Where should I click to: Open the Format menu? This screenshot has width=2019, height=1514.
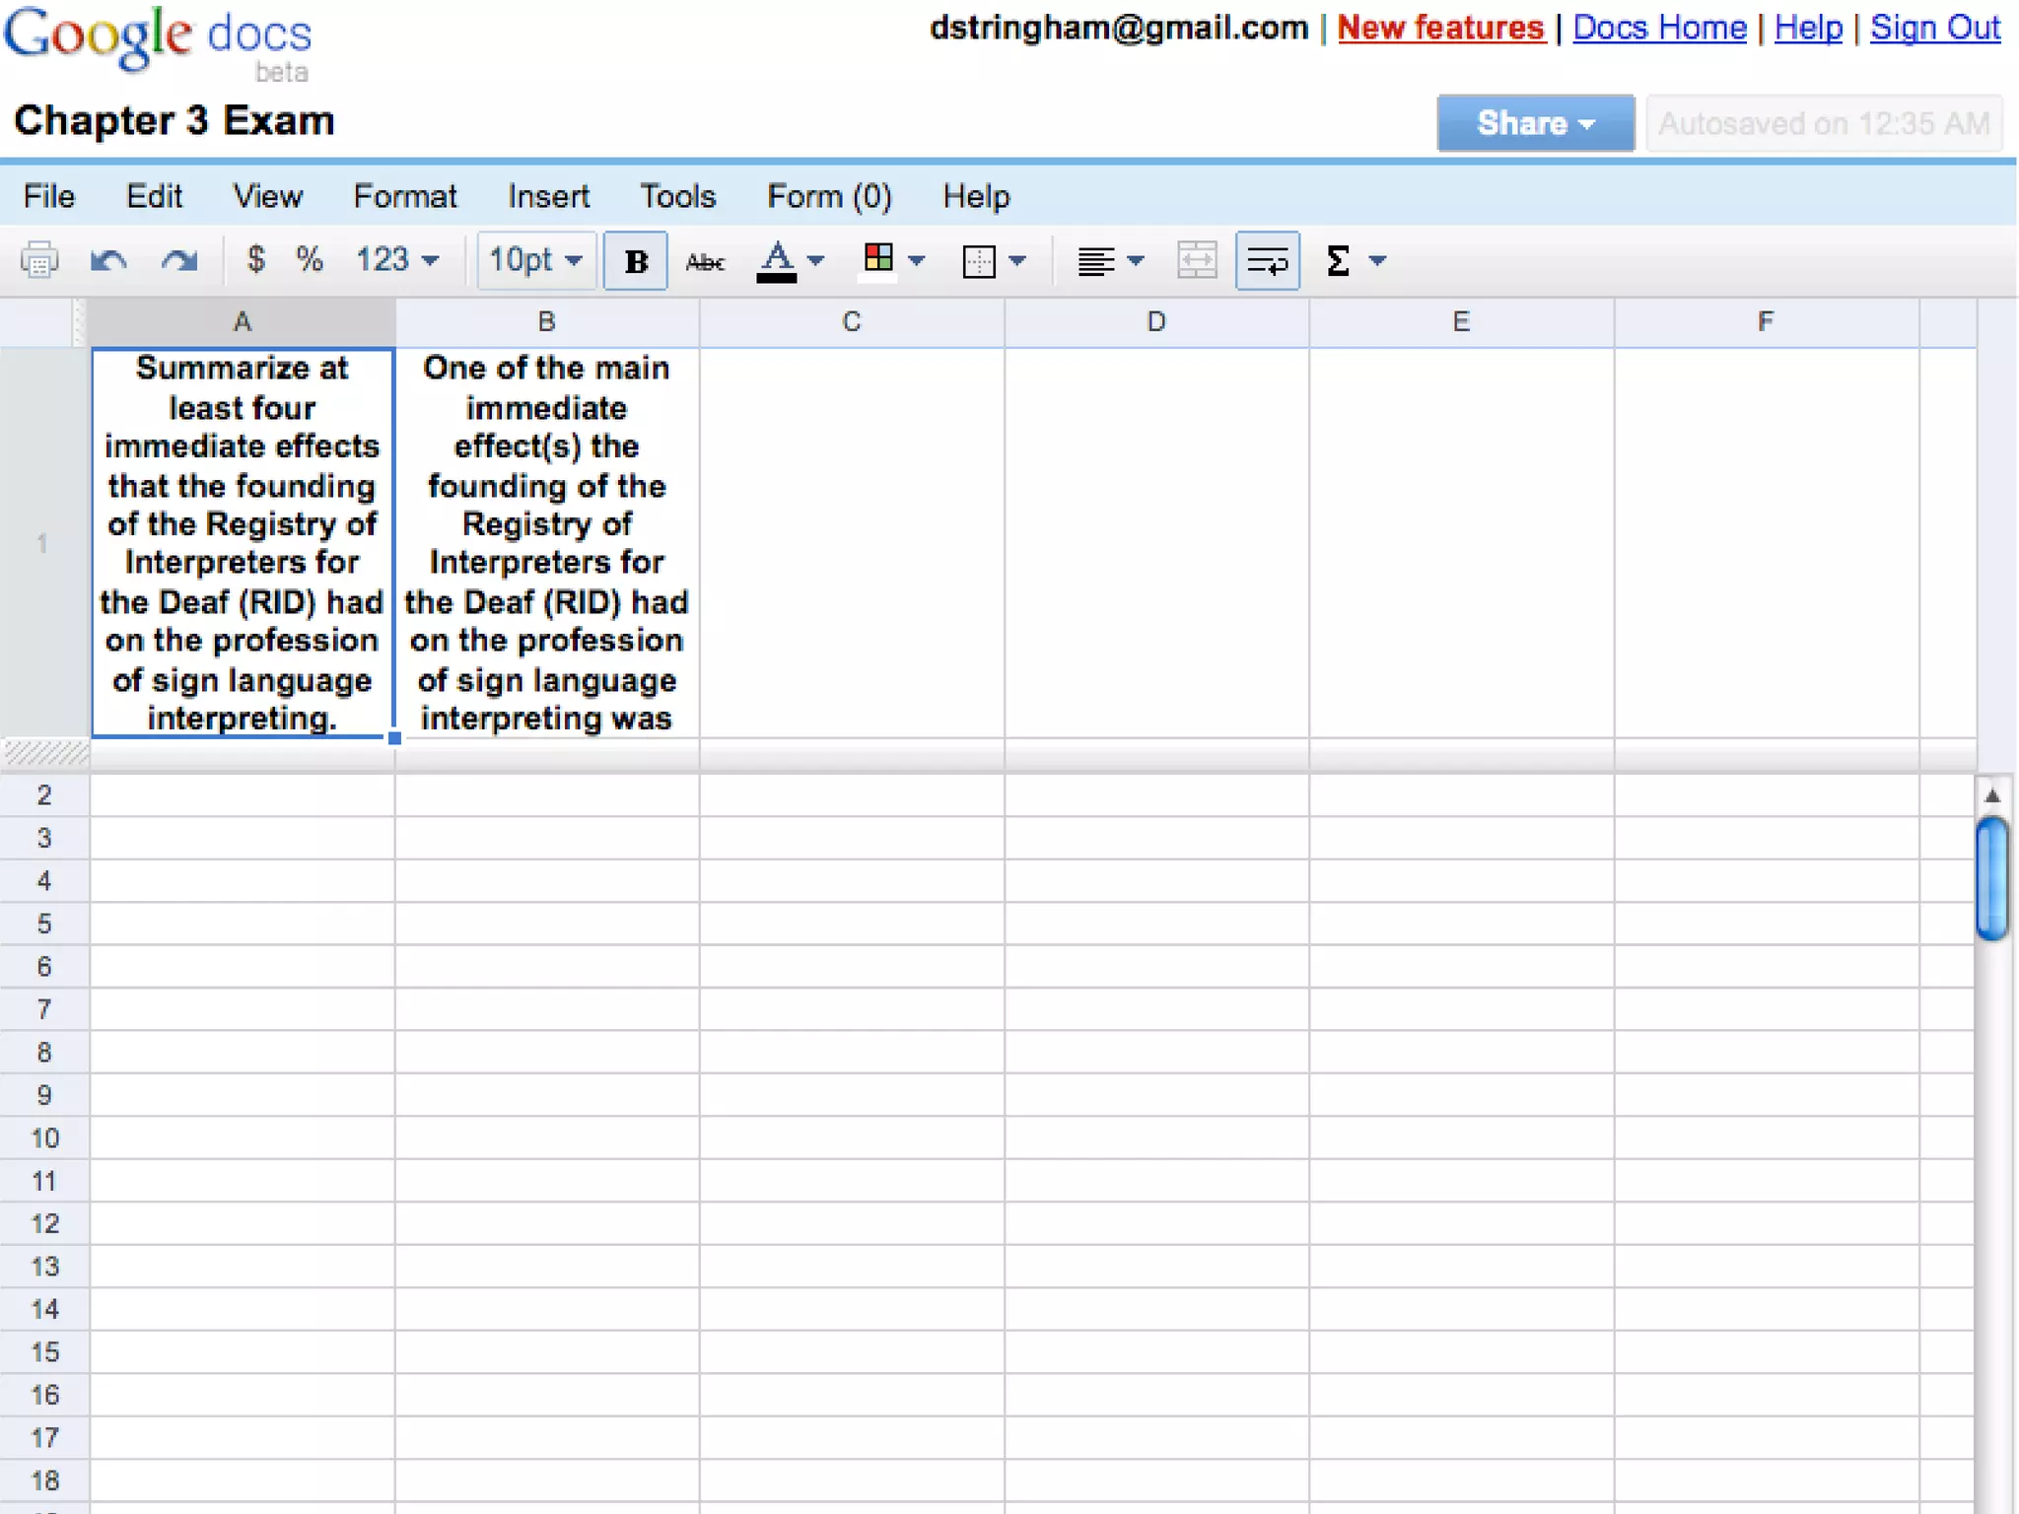pos(404,196)
